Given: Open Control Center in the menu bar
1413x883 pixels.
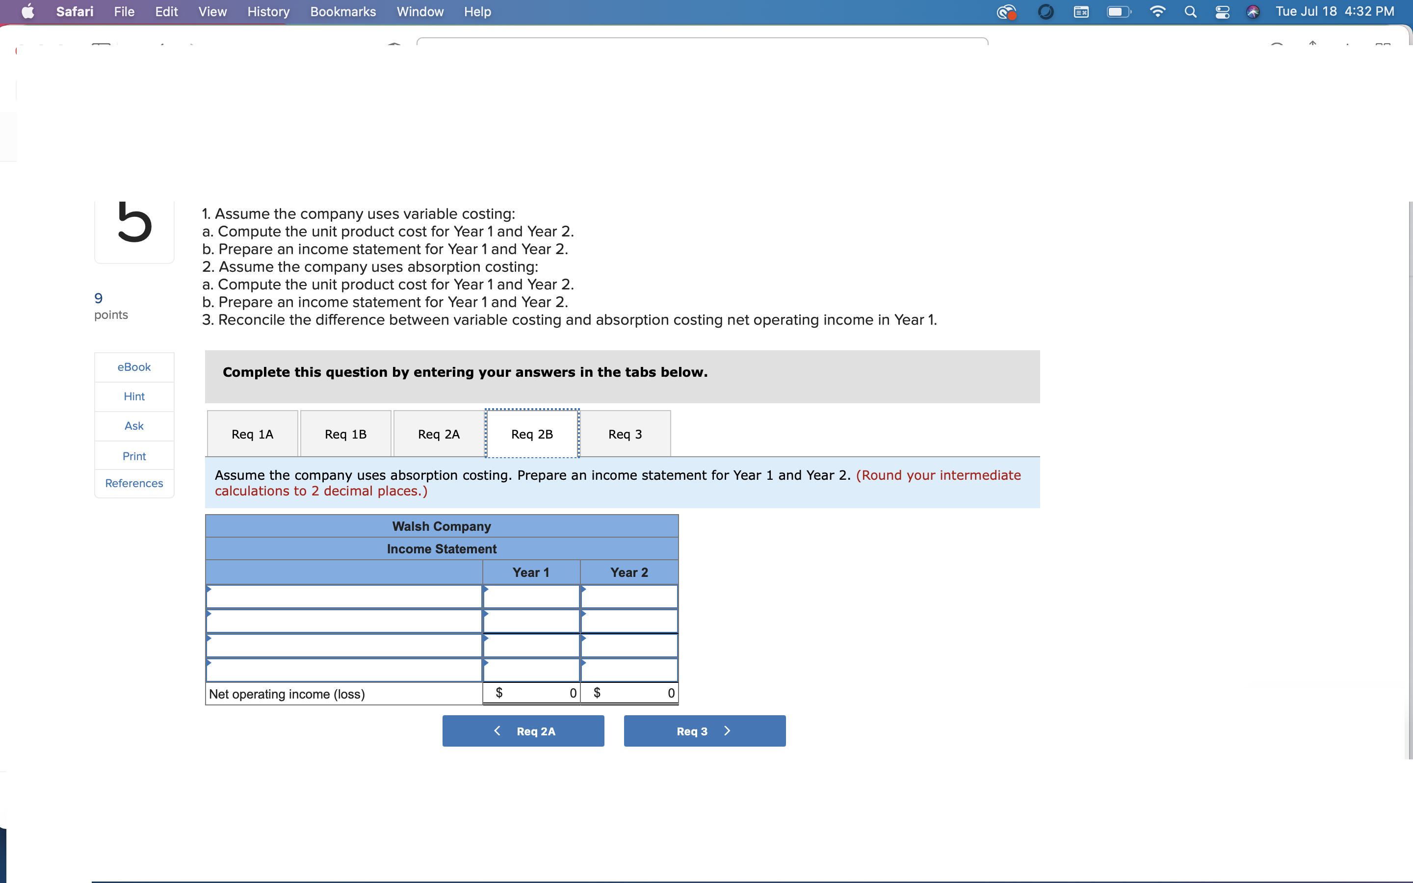Looking at the screenshot, I should (1223, 12).
